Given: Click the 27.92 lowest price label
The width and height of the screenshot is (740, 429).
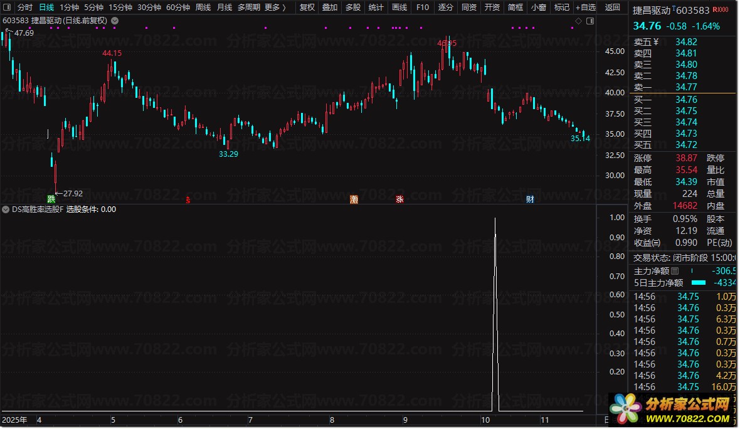Looking at the screenshot, I should click(73, 194).
